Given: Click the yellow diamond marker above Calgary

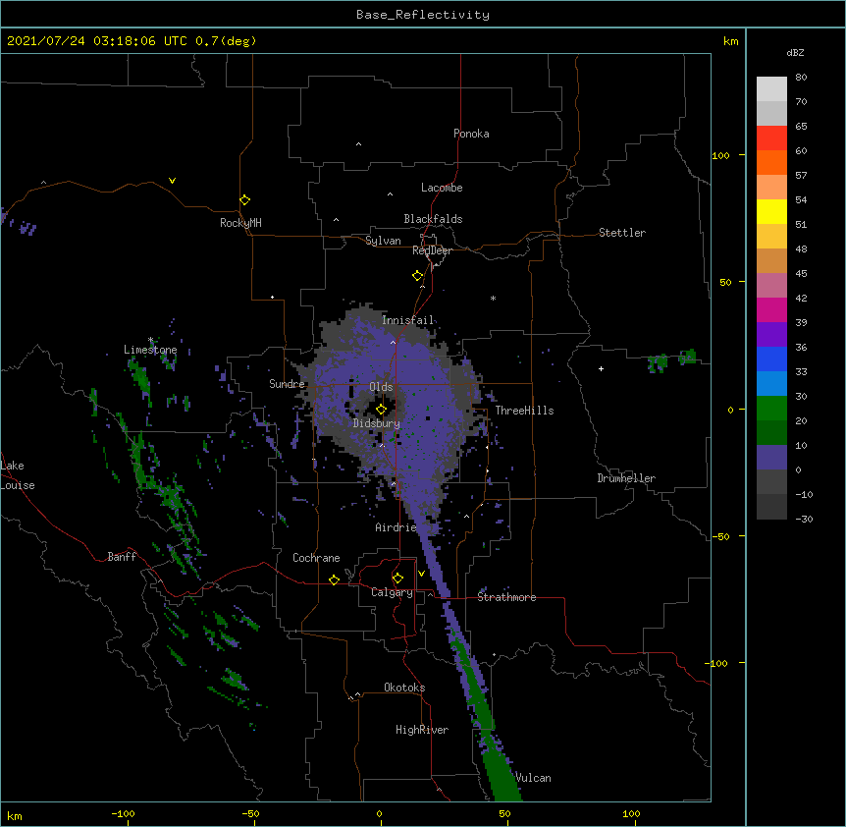Looking at the screenshot, I should [x=397, y=579].
